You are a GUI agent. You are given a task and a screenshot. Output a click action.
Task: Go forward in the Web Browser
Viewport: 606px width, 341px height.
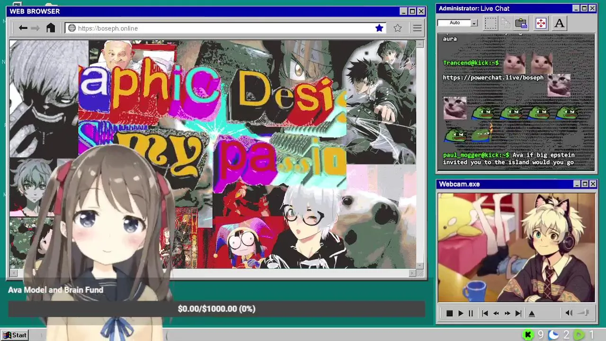(36, 28)
